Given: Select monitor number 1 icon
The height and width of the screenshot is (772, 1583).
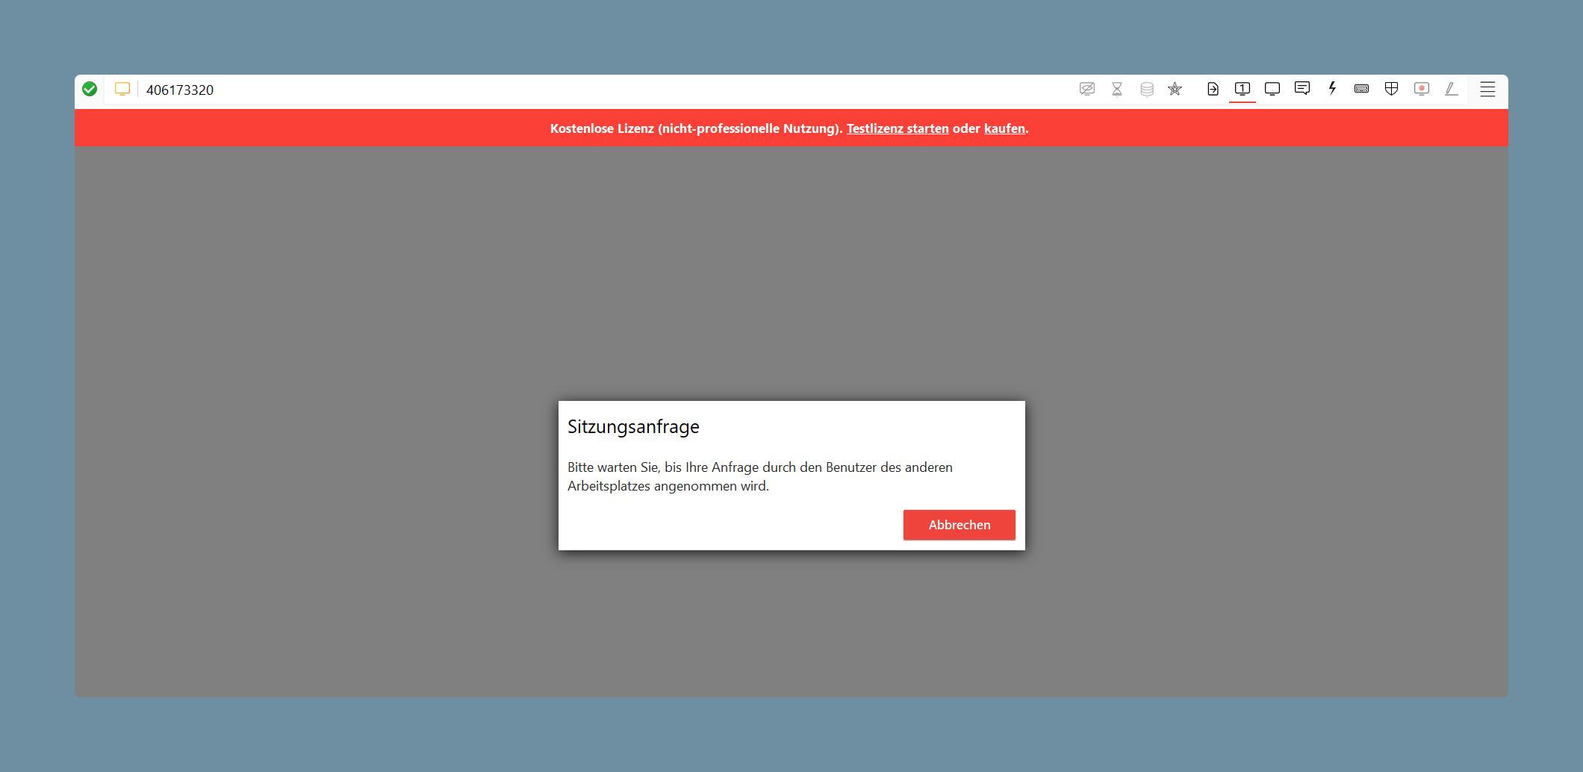Looking at the screenshot, I should (x=1243, y=89).
